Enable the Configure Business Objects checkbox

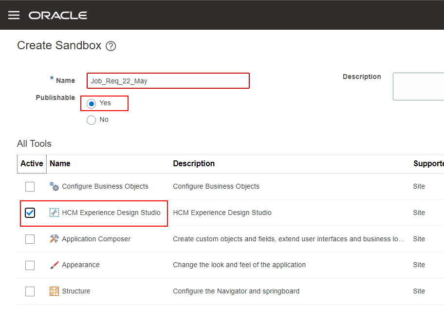pos(30,186)
